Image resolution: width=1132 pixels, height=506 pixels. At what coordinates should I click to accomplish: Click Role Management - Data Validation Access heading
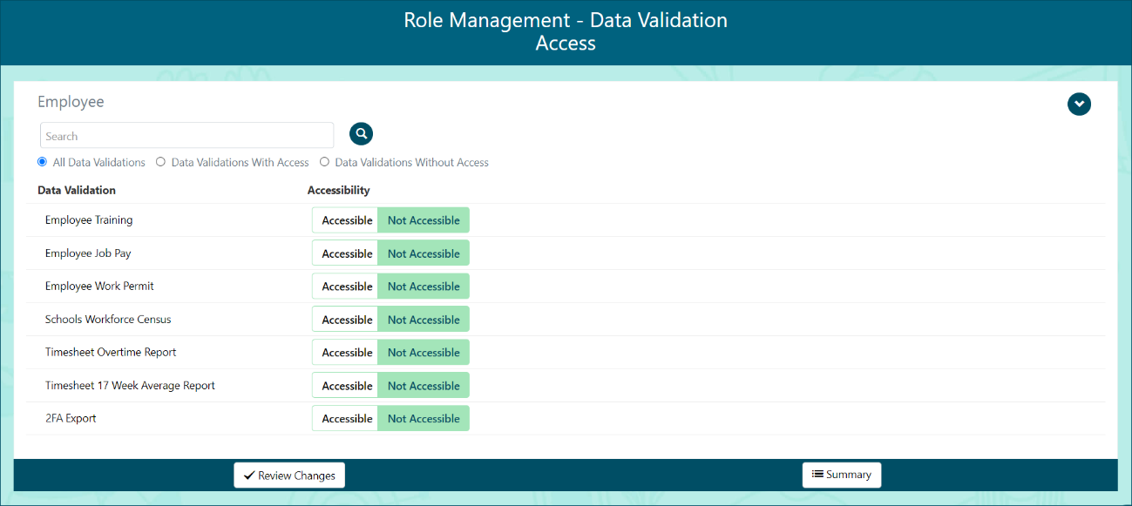point(566,31)
